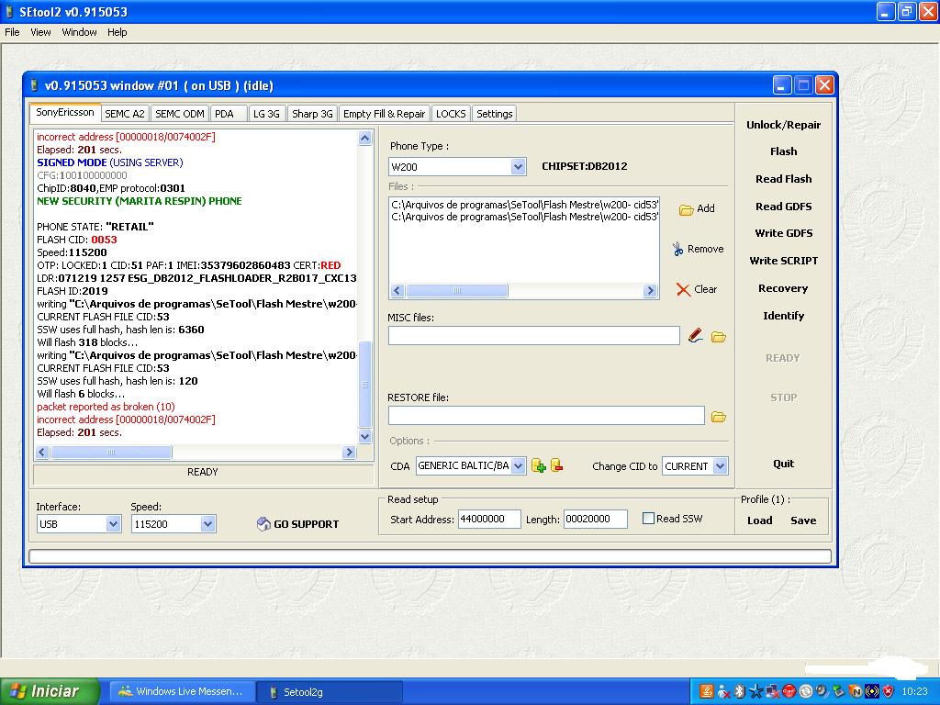Click the yellow wireless signal tray icon
Image resolution: width=940 pixels, height=705 pixels.
click(x=872, y=691)
